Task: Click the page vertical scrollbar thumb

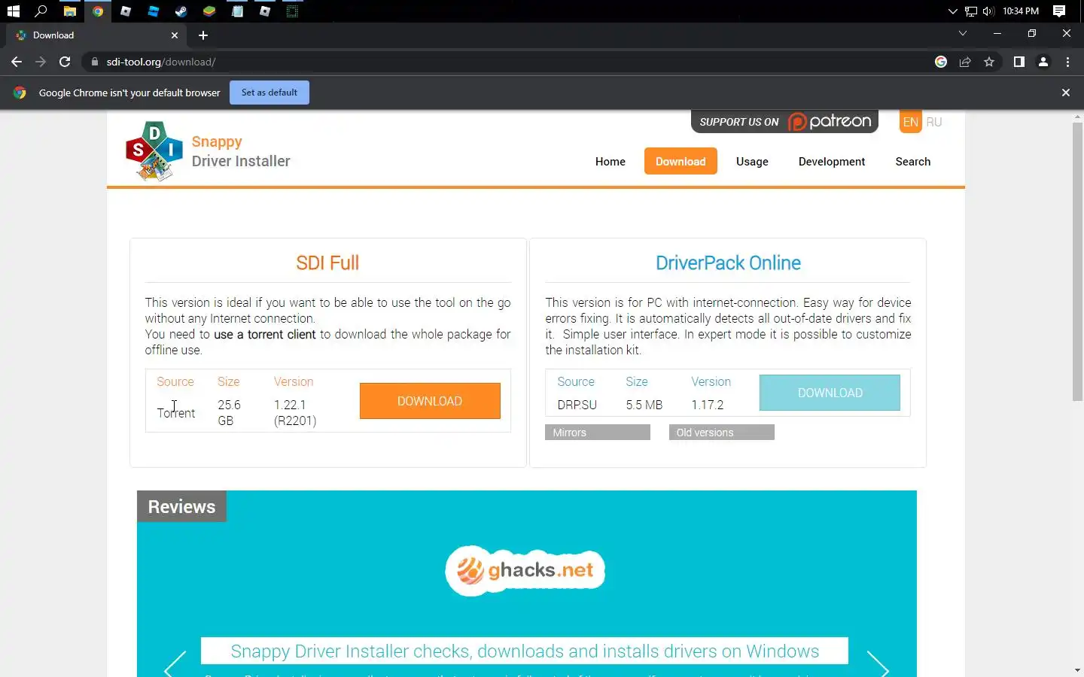Action: 1077,261
